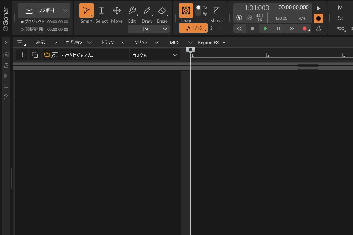Image resolution: width=353 pixels, height=235 pixels.
Task: Toggle the Snap button off
Action: 186,10
